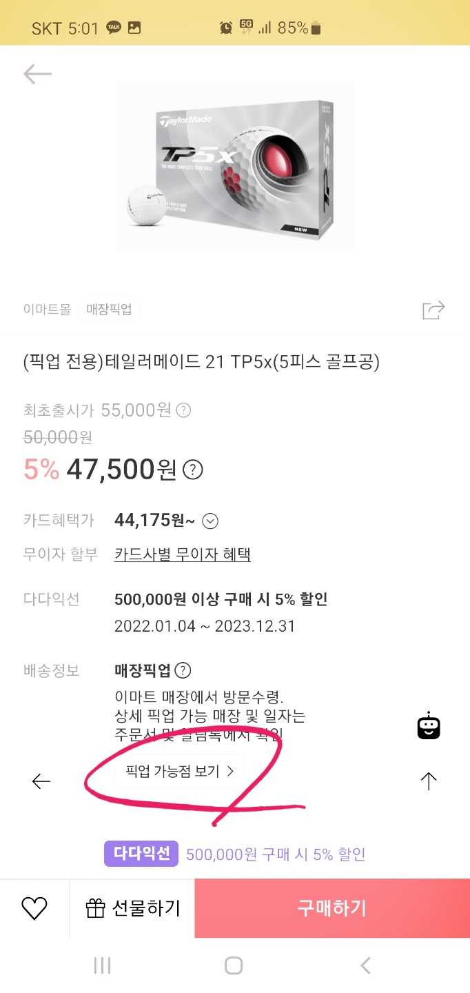Image resolution: width=470 pixels, height=993 pixels.
Task: Tap the 구매하기 buy button
Action: pyautogui.click(x=331, y=908)
